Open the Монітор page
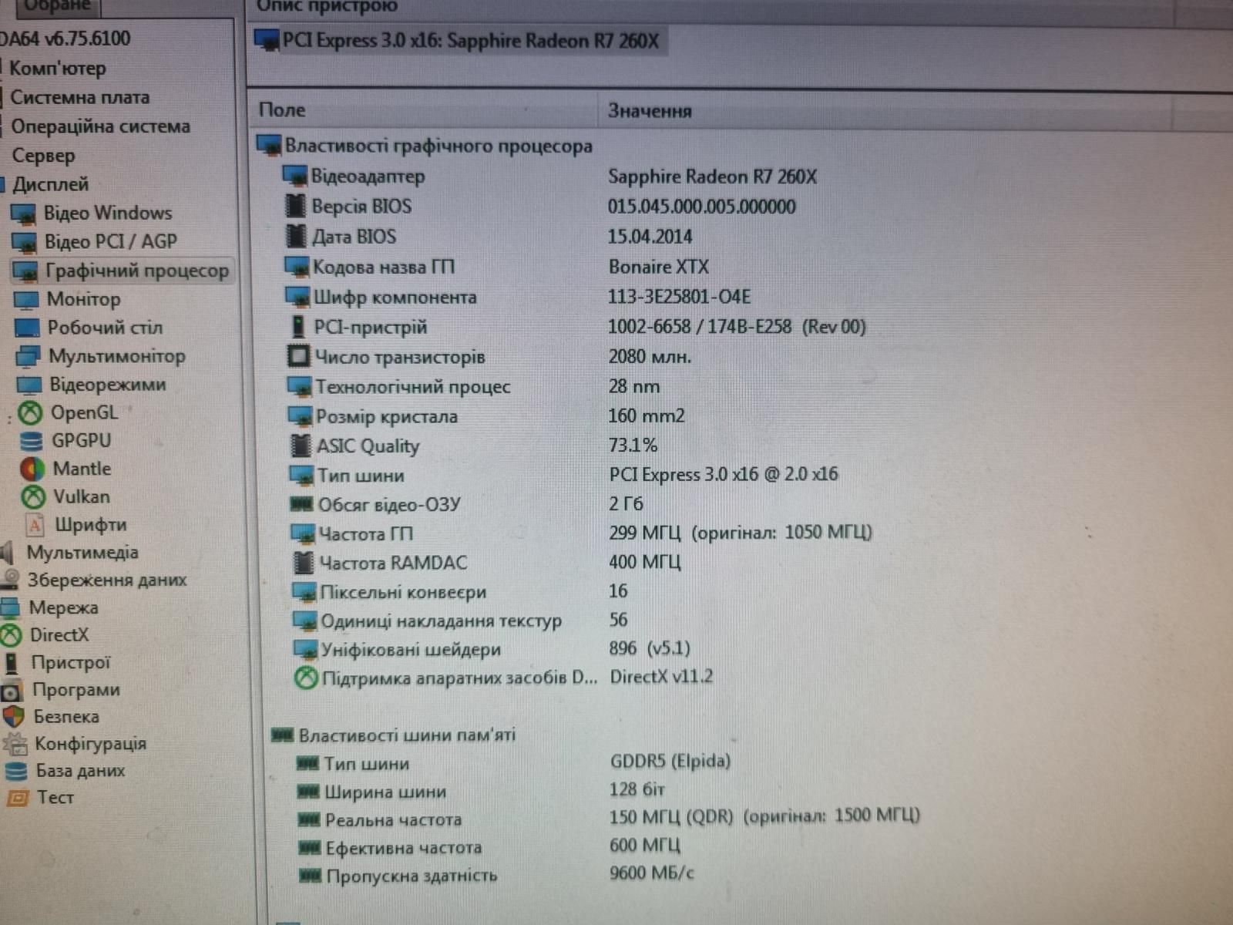The height and width of the screenshot is (925, 1233). [x=83, y=299]
